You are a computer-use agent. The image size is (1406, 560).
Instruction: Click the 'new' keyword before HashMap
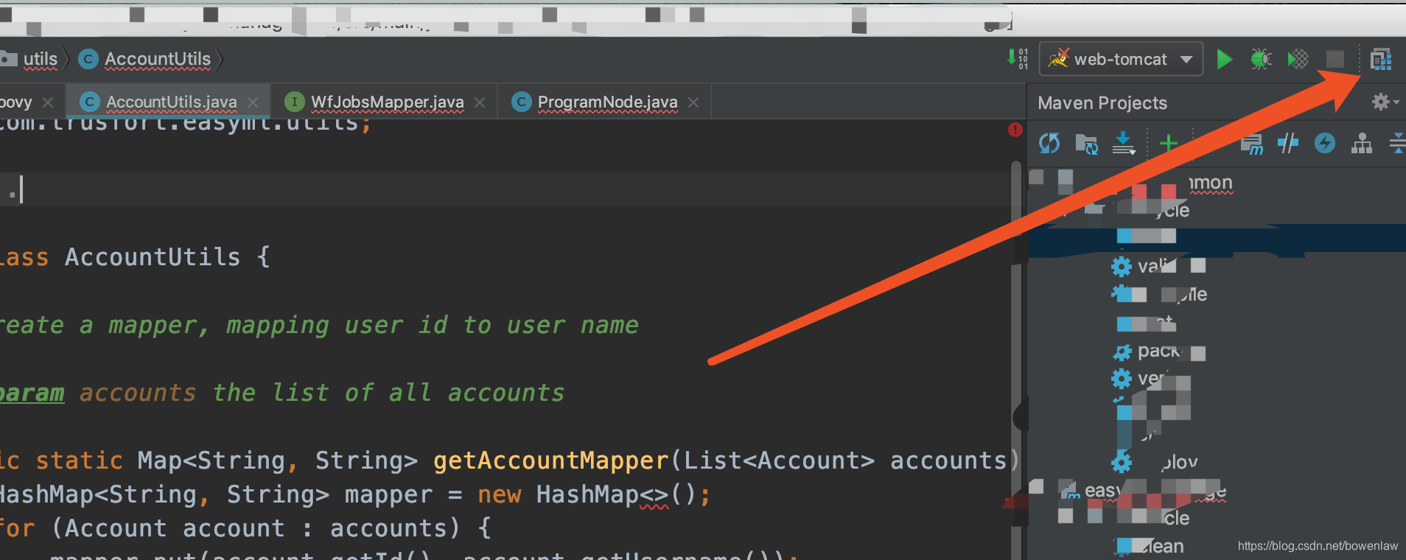coord(499,494)
